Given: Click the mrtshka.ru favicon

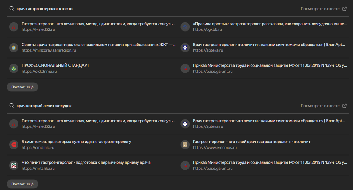Looking at the screenshot, I should (14, 165).
